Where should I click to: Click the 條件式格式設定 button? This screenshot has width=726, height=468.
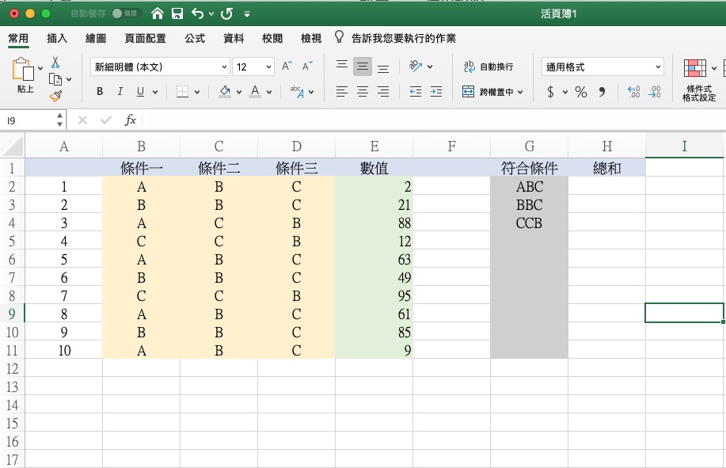point(698,79)
